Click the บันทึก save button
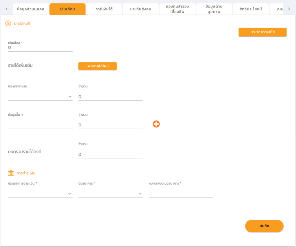Viewport: 296px width, 247px height. 264,226
